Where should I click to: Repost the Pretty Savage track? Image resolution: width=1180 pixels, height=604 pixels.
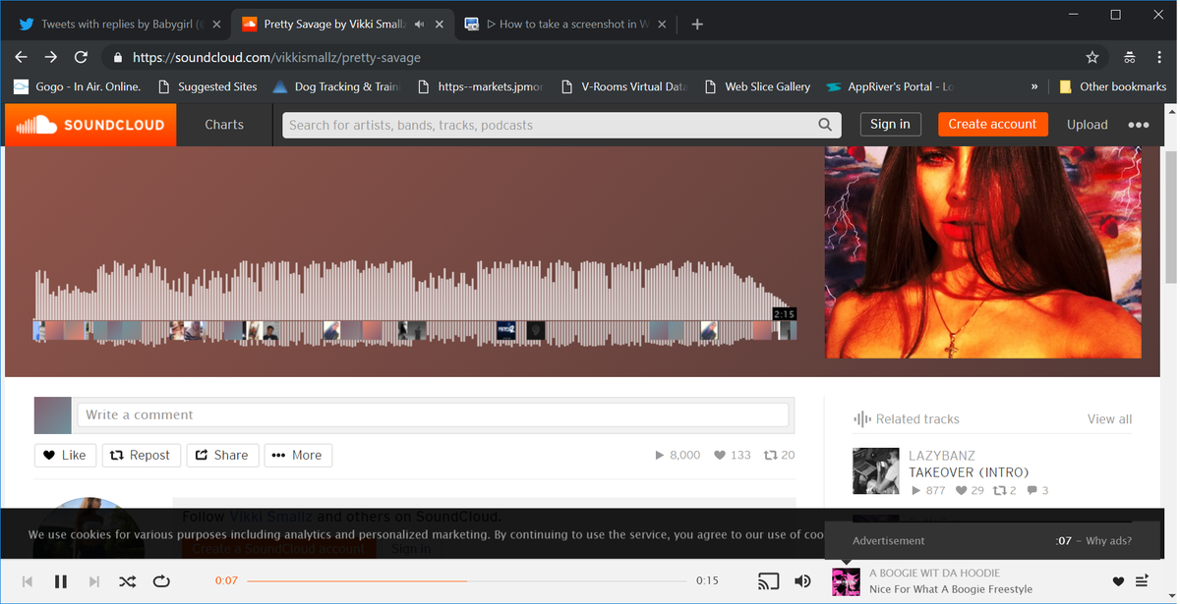(141, 455)
